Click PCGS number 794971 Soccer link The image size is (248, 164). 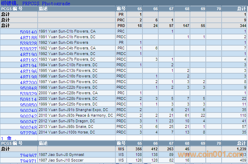pos(28,161)
